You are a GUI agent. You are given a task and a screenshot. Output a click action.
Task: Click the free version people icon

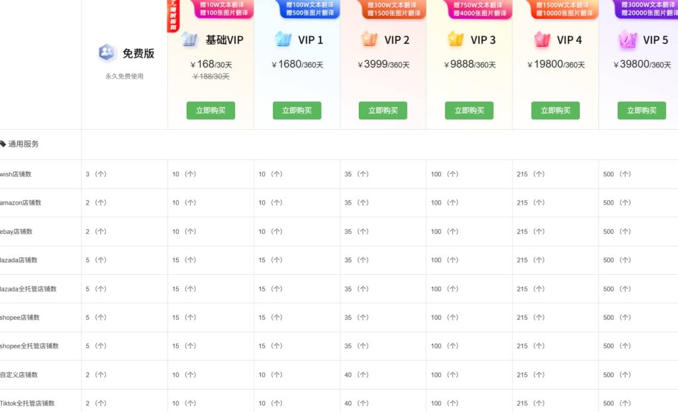tap(107, 53)
